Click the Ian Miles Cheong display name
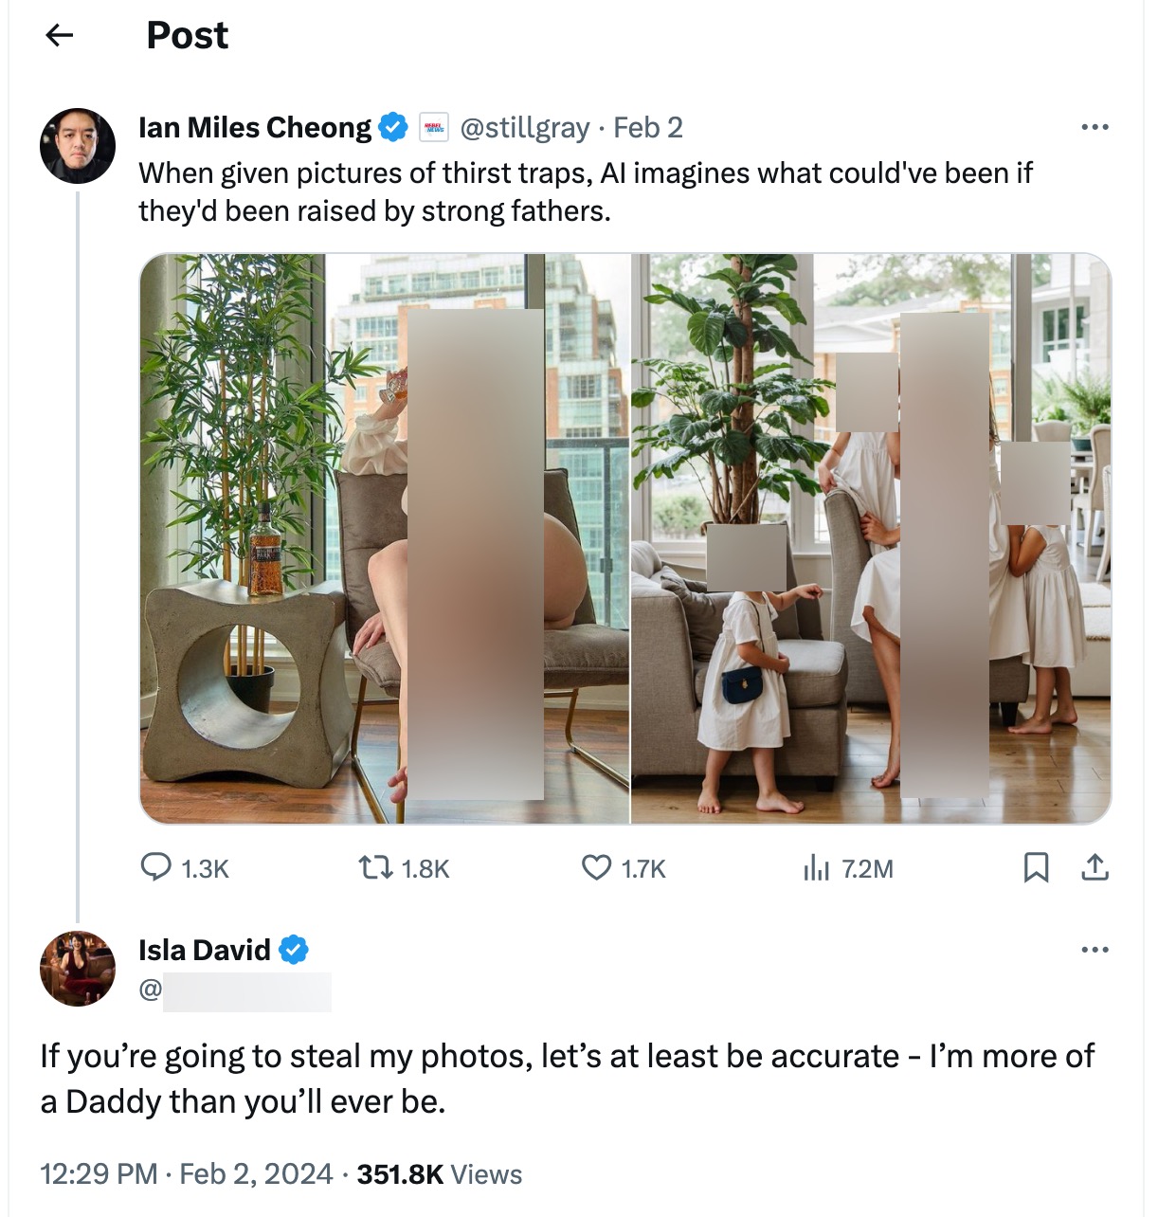 tap(255, 127)
